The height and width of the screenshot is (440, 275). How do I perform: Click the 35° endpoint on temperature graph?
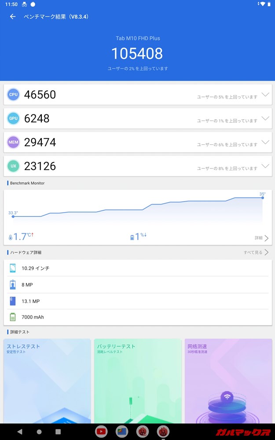[x=263, y=198]
